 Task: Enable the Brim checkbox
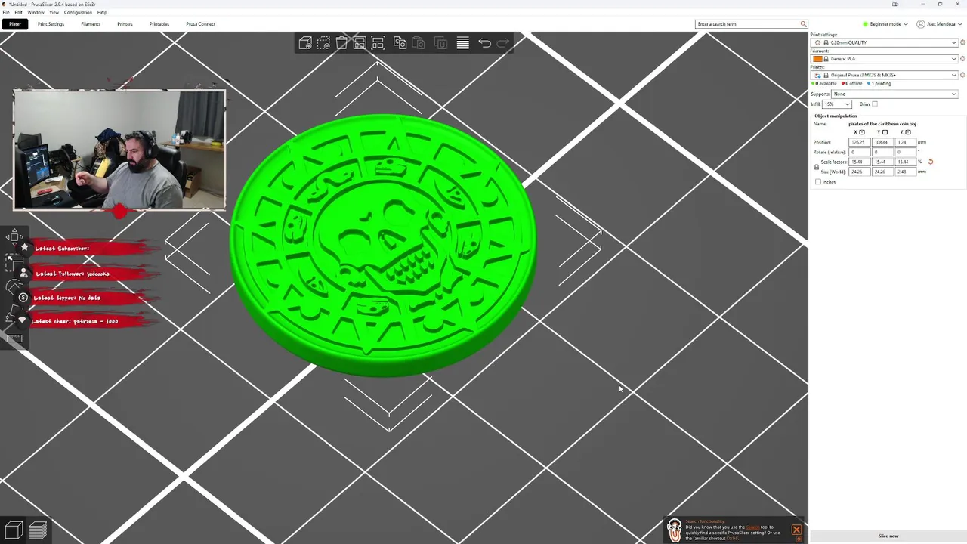point(875,104)
